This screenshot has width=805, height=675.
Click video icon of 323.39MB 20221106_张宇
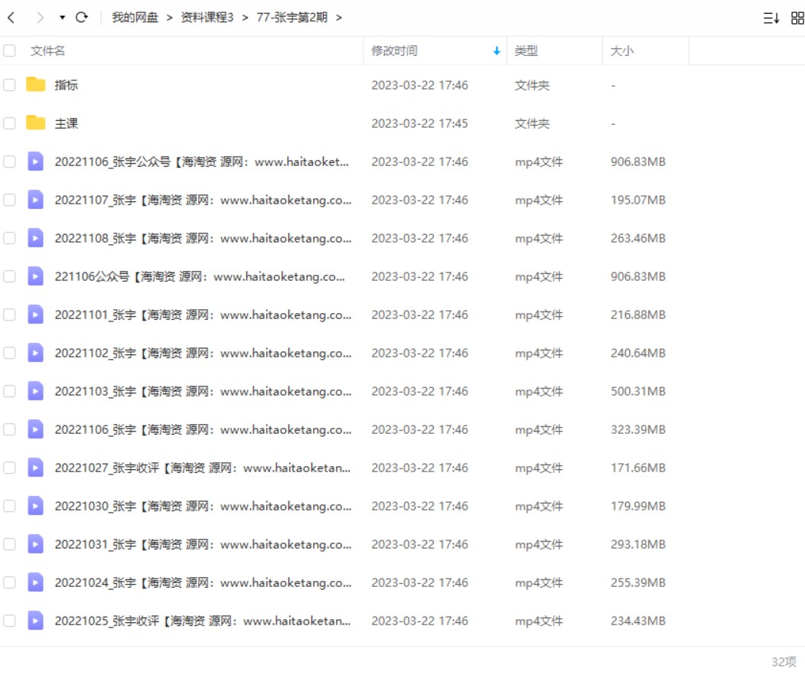[35, 429]
